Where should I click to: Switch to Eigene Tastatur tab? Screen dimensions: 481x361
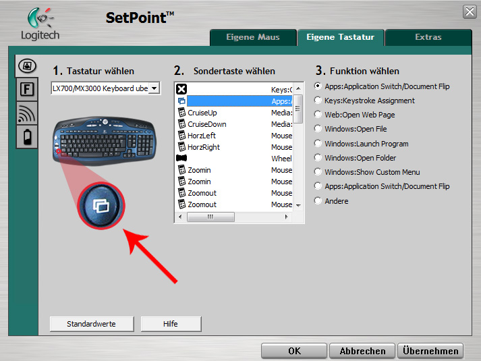[x=341, y=37]
